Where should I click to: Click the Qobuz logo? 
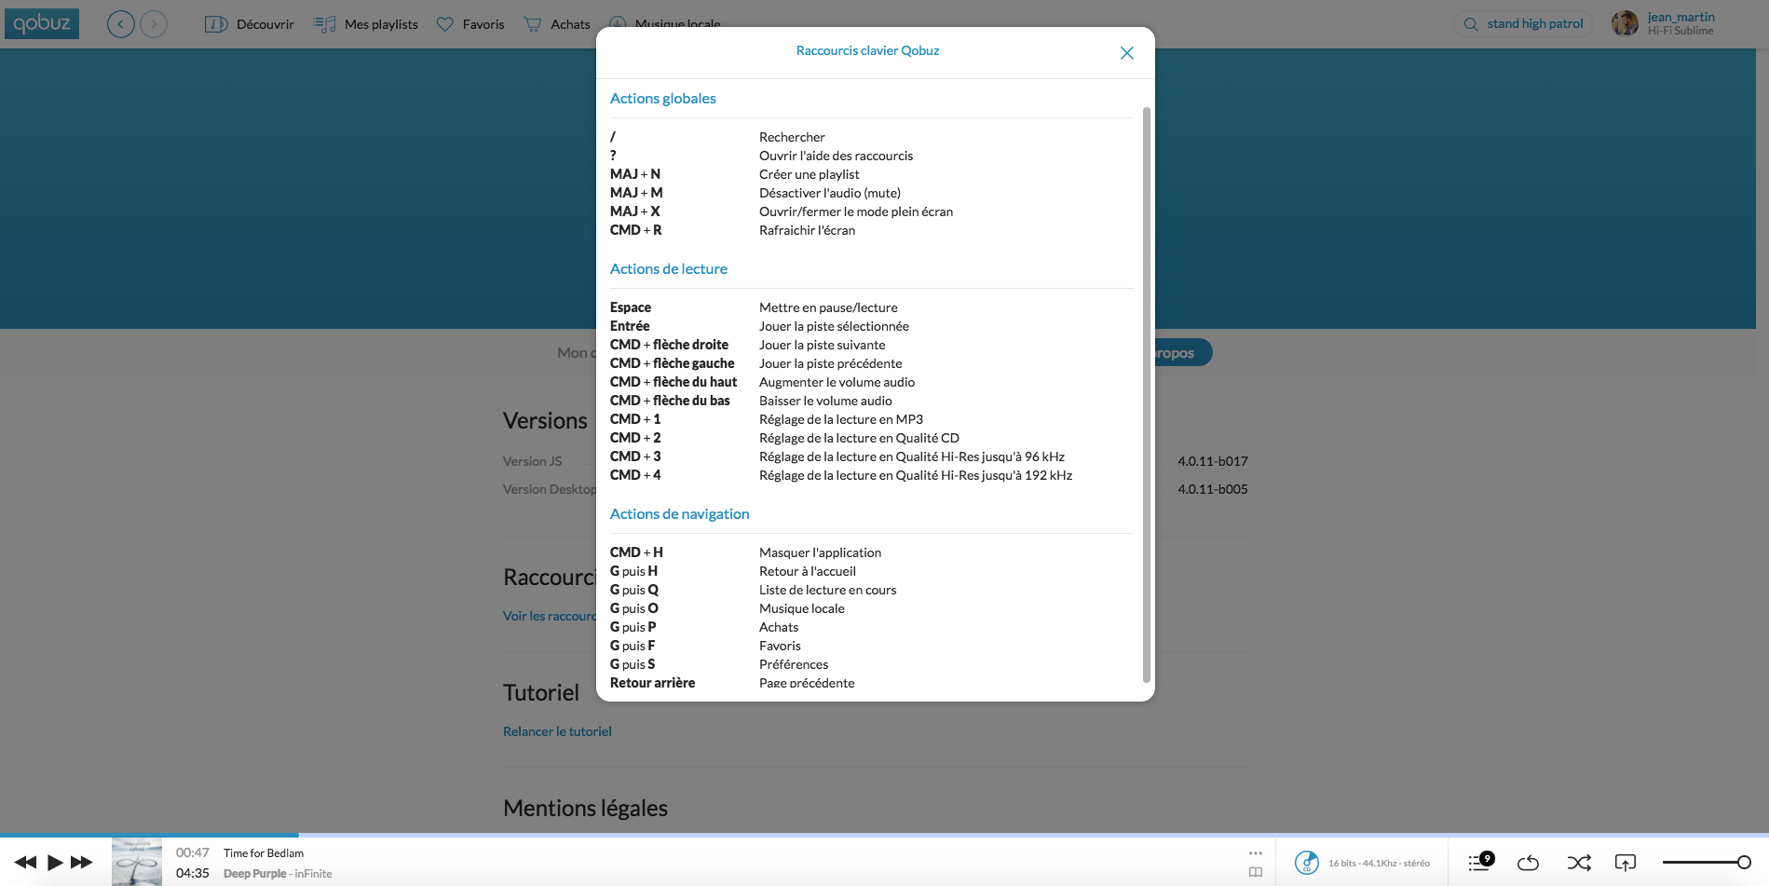42,23
